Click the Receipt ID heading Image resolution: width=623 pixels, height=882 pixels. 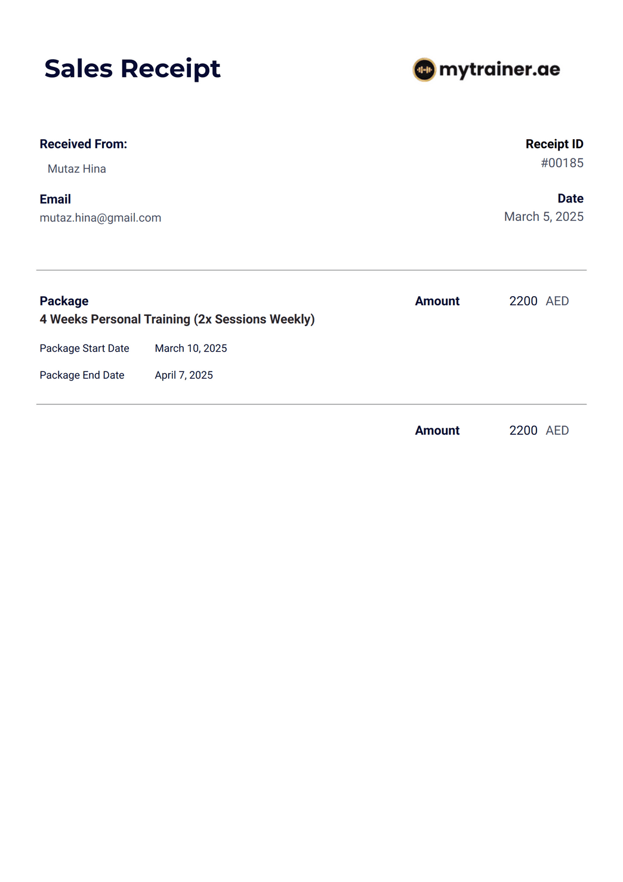point(554,144)
